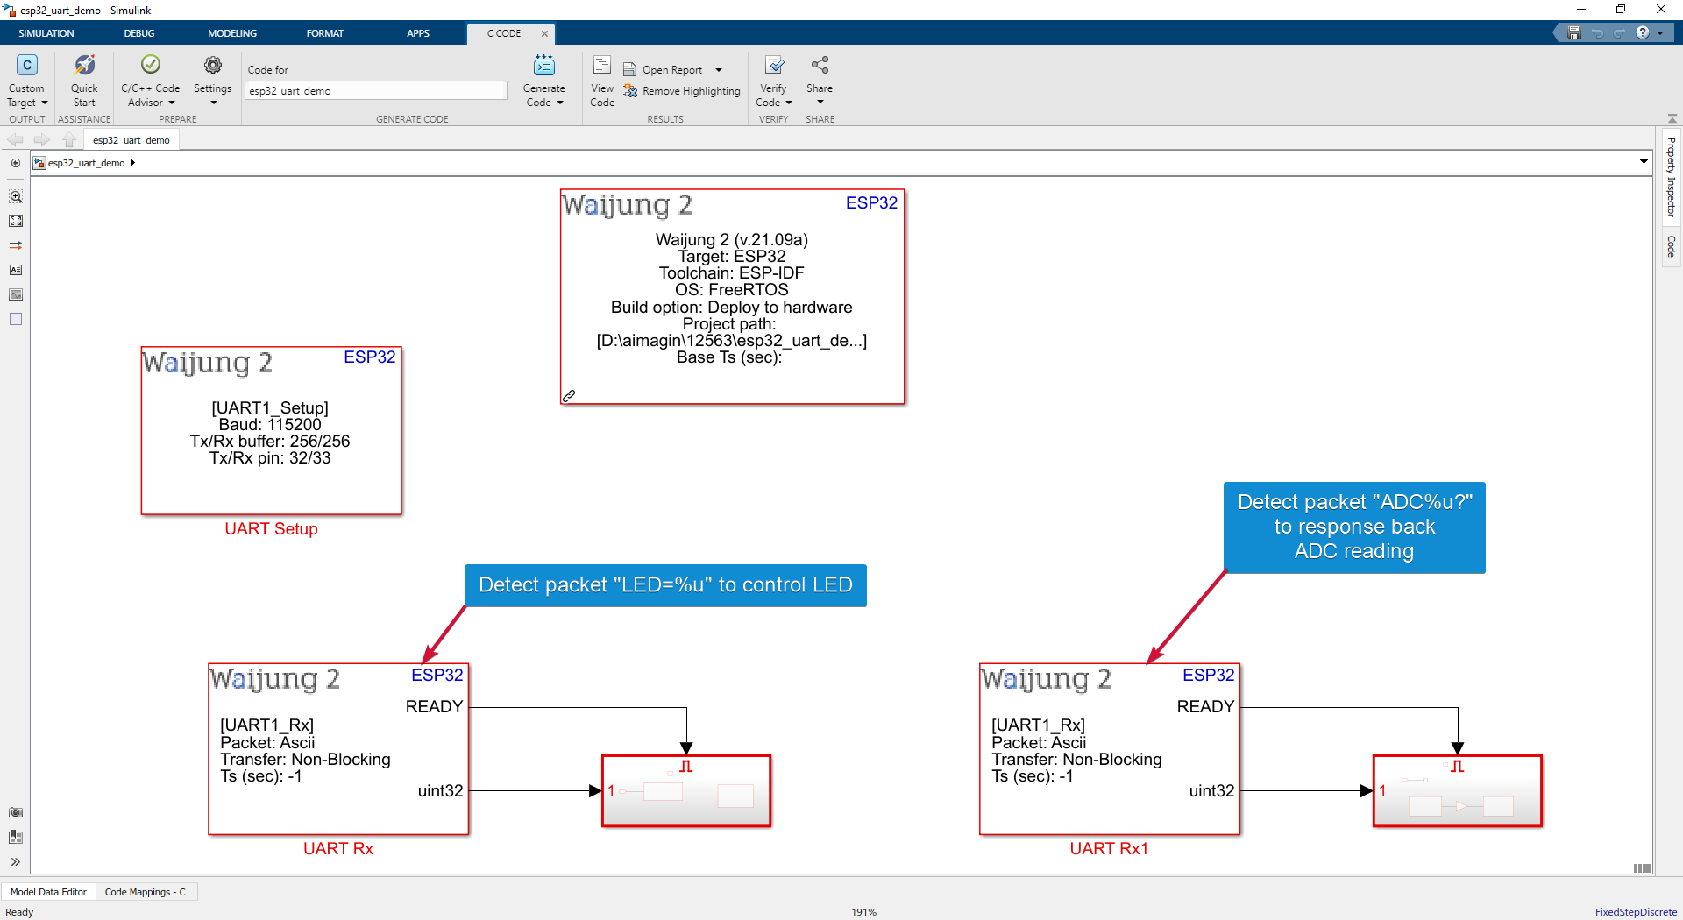Open the Property Inspector side panel

coord(1672,178)
